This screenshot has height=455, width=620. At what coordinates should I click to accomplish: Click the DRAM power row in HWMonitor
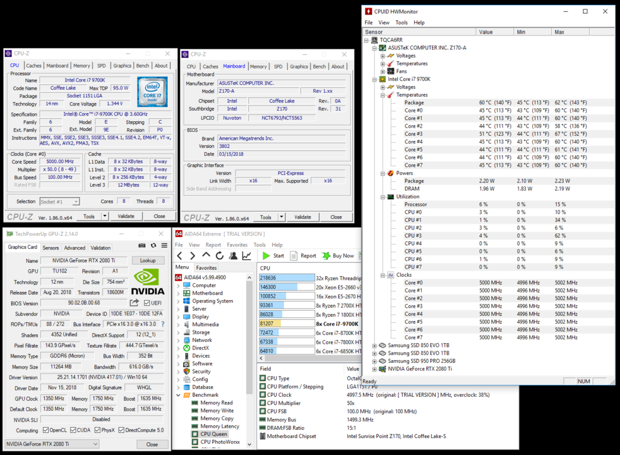tap(489, 189)
